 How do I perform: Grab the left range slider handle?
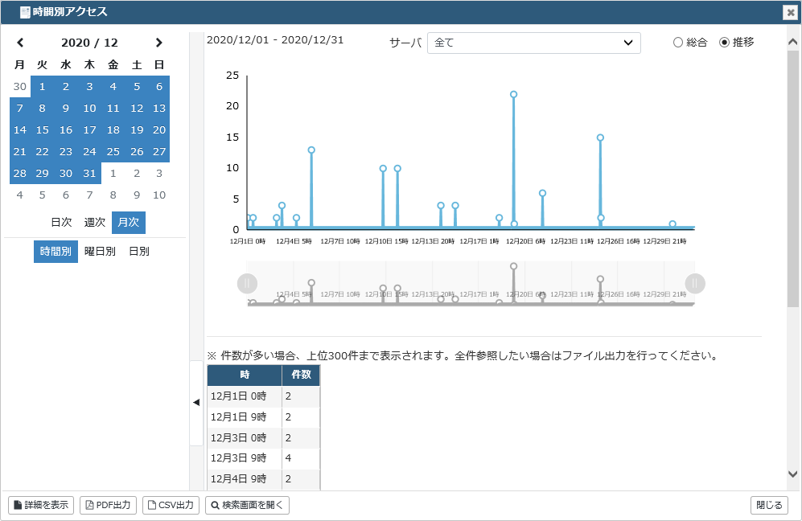tap(247, 283)
